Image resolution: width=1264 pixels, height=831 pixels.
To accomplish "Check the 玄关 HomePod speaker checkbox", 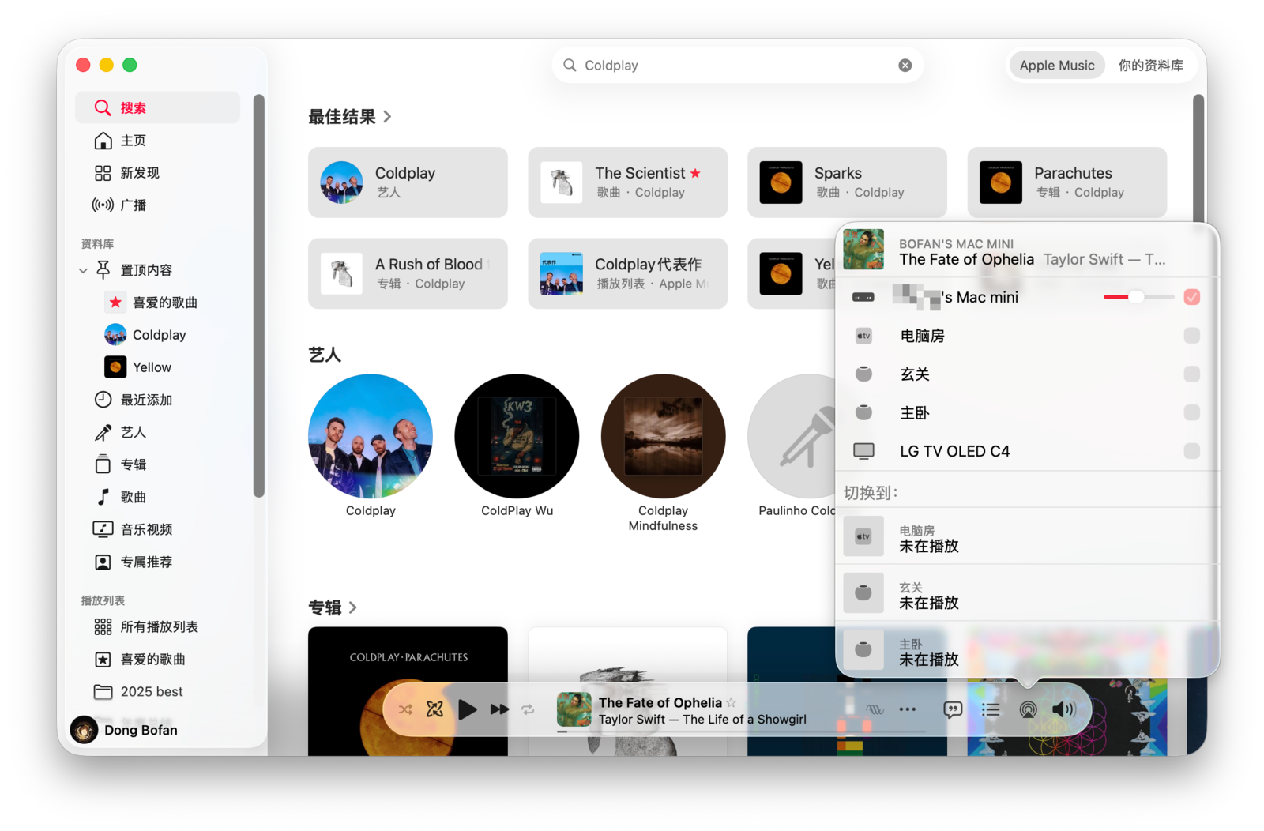I will click(1192, 374).
